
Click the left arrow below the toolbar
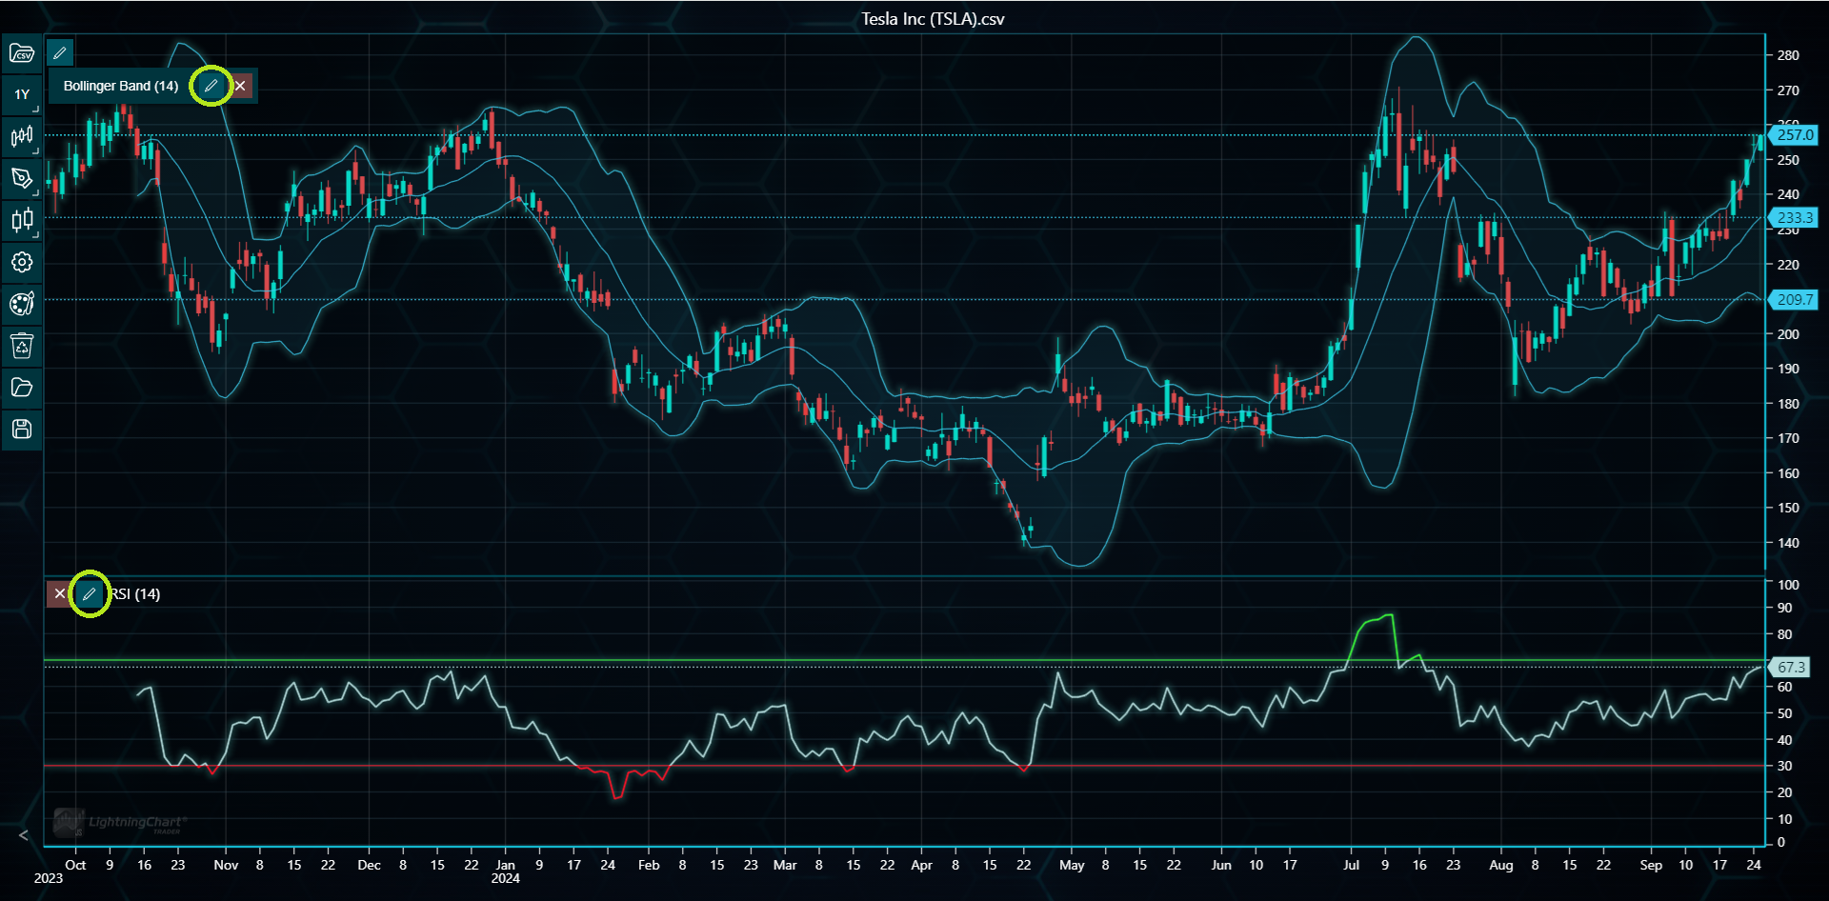(24, 835)
